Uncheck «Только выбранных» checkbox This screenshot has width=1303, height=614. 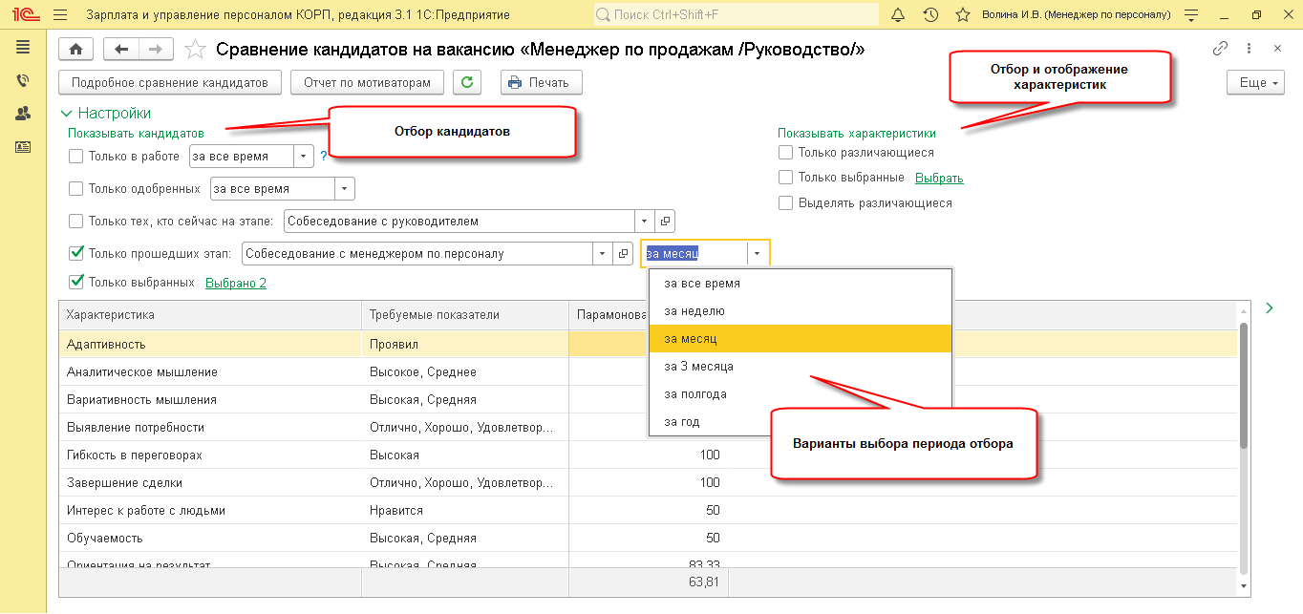(76, 283)
